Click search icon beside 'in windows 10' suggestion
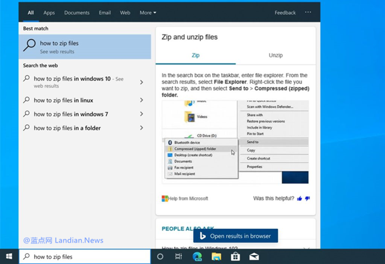This screenshot has width=385, height=264. pyautogui.click(x=26, y=78)
